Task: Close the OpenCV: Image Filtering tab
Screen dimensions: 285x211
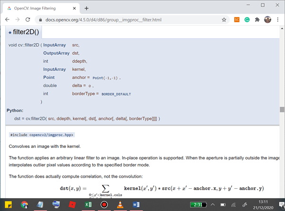Action: pyautogui.click(x=75, y=8)
